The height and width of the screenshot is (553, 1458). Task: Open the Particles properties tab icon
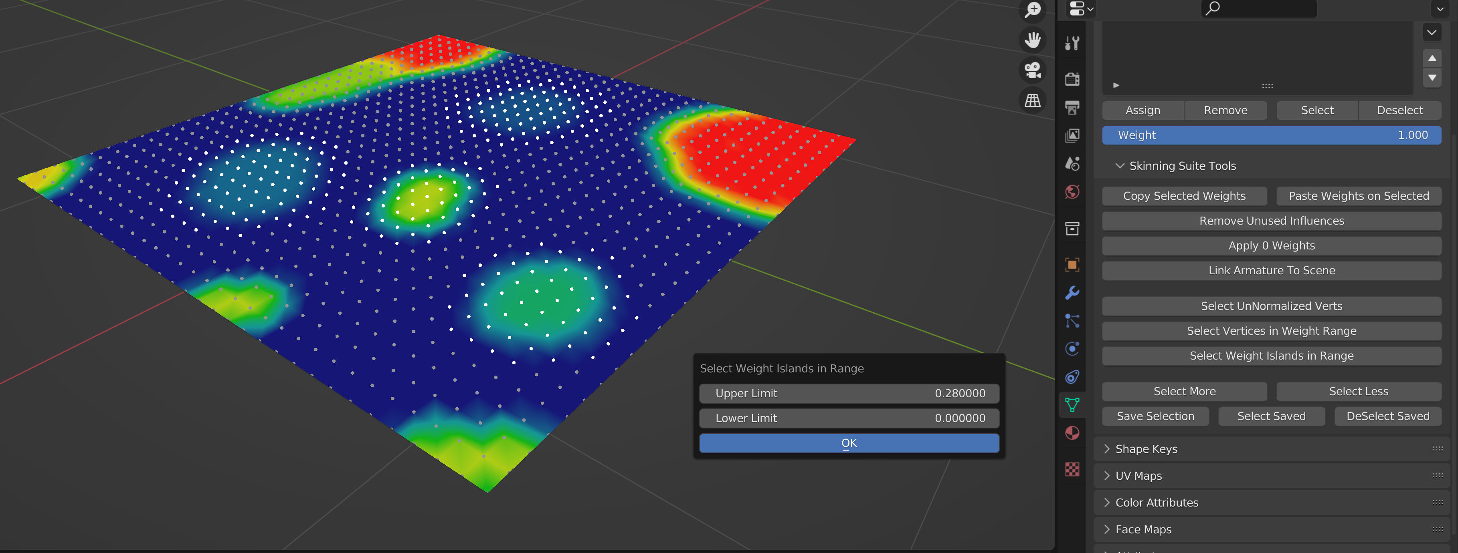1072,321
